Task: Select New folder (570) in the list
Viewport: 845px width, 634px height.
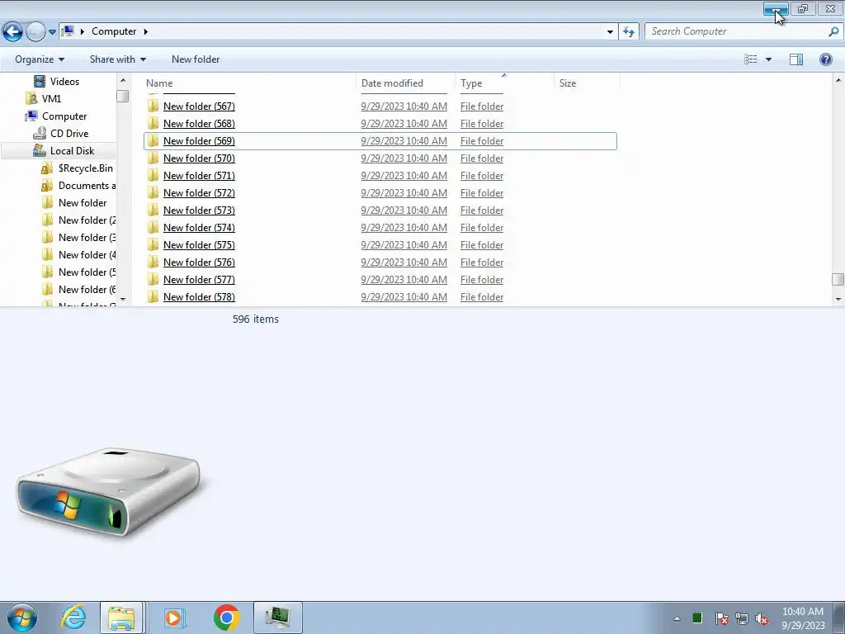Action: pyautogui.click(x=199, y=158)
